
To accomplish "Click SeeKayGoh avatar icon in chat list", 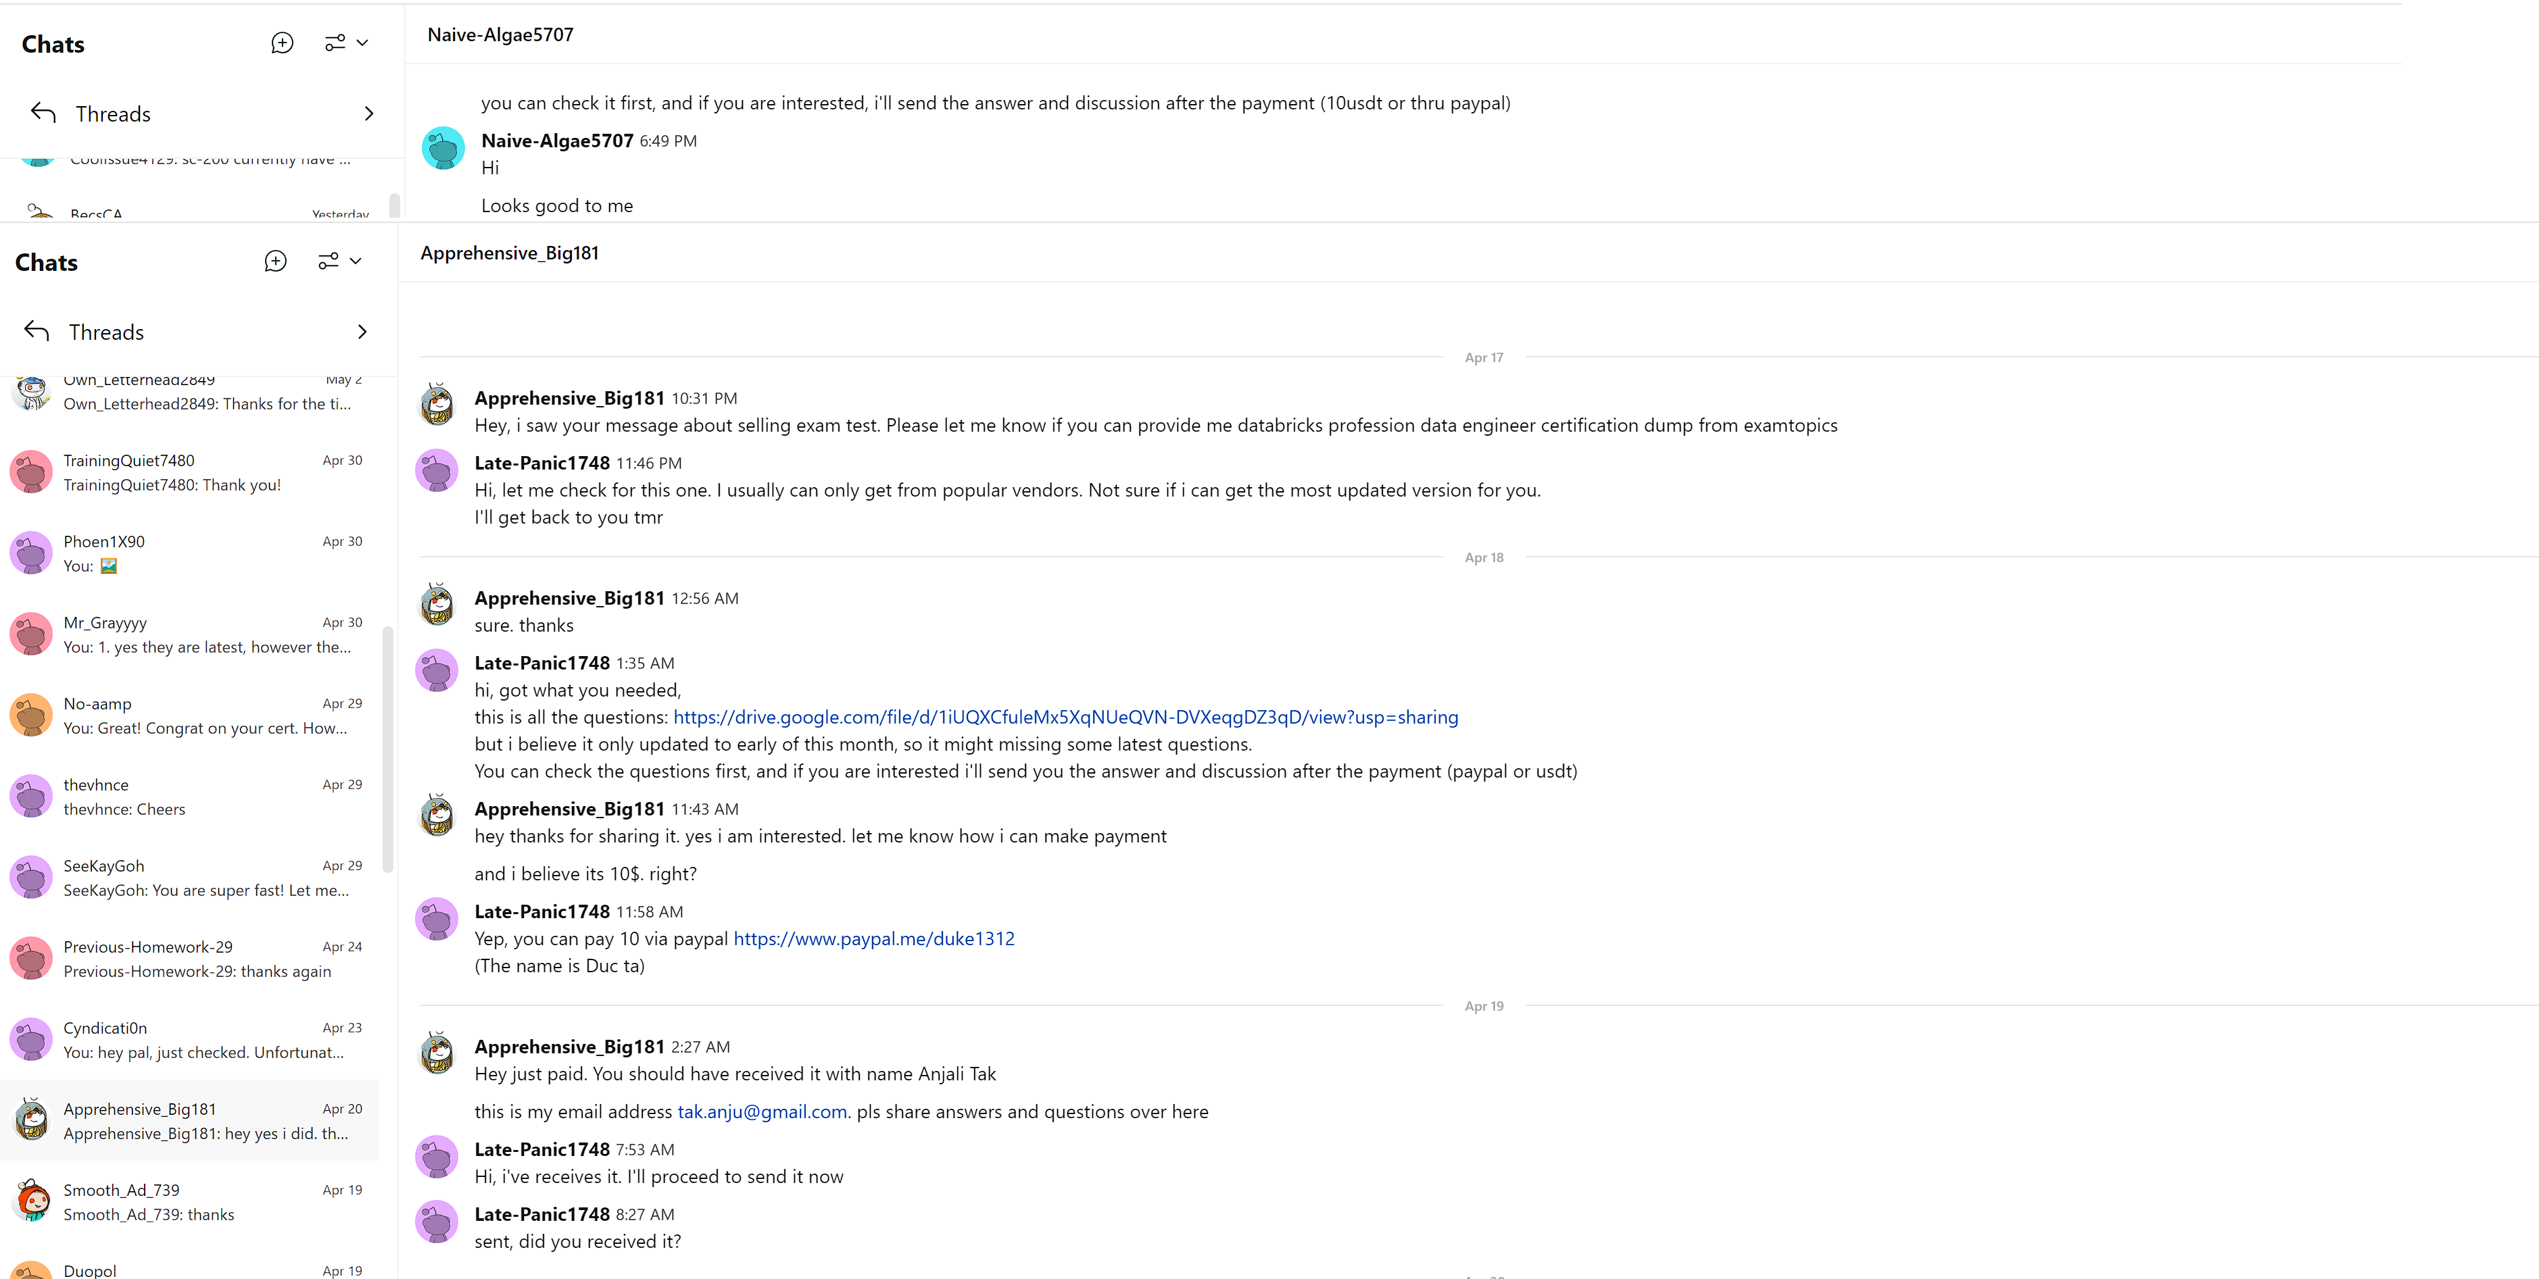I will pos(32,878).
